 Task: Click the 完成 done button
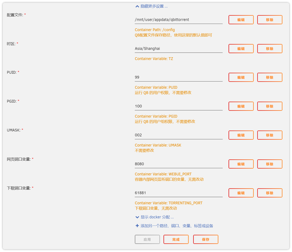coord(176,239)
